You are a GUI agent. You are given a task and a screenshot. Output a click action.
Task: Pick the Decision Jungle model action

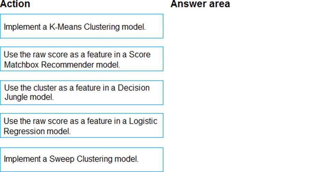82,92
